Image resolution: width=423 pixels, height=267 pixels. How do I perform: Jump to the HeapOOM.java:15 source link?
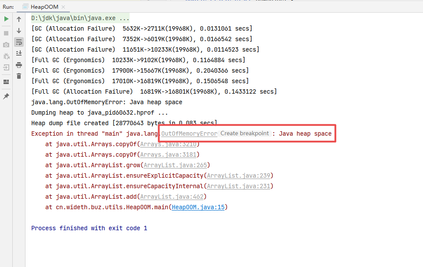[198, 207]
